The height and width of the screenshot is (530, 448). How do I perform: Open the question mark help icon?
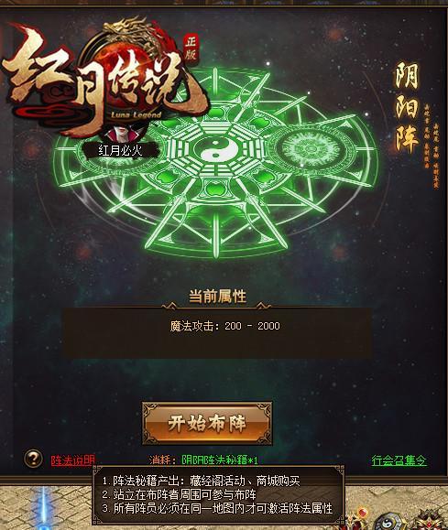[33, 459]
